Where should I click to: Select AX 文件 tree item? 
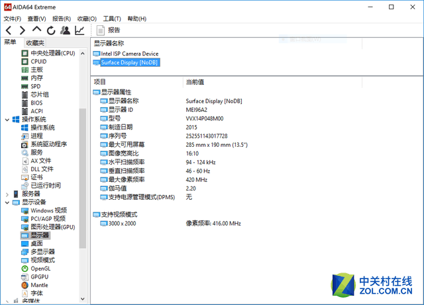(x=36, y=161)
